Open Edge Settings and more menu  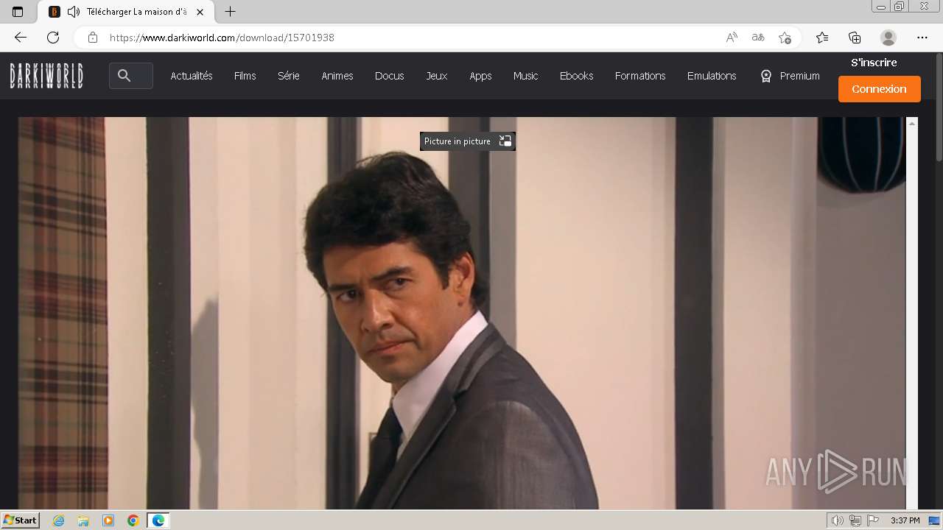tap(922, 38)
